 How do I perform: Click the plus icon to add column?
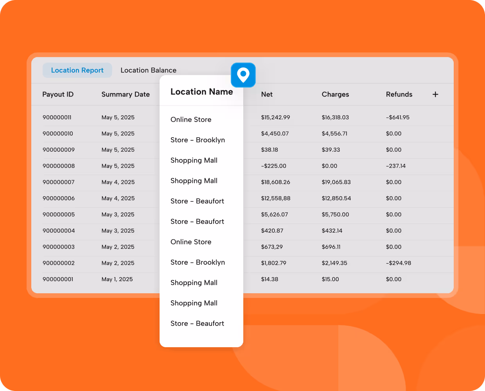click(x=435, y=94)
